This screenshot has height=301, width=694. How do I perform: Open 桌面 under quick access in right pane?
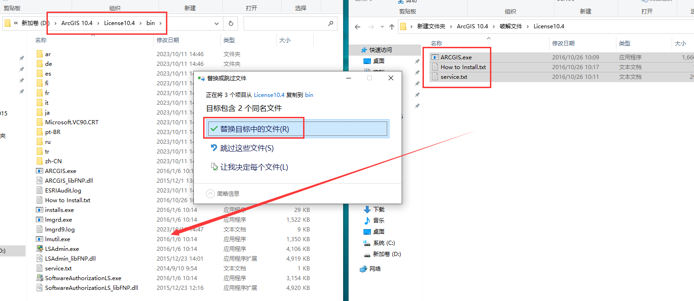379,61
